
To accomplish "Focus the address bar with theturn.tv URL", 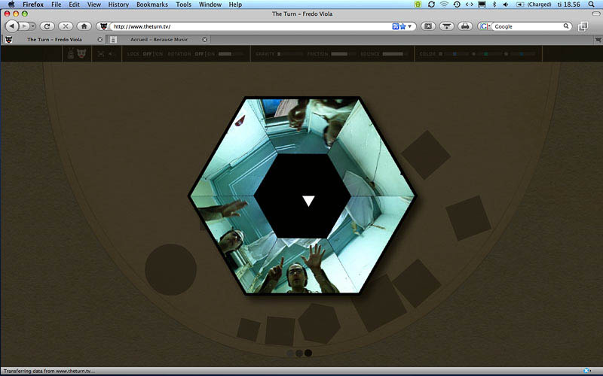I will 250,26.
